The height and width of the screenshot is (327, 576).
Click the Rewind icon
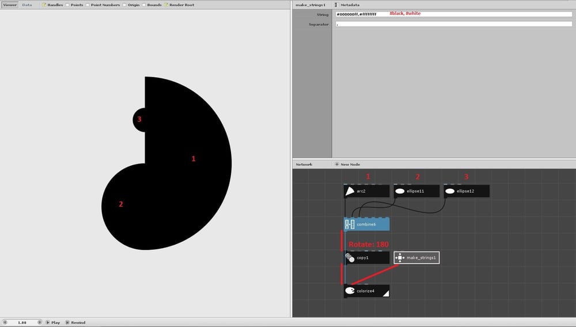(x=67, y=322)
